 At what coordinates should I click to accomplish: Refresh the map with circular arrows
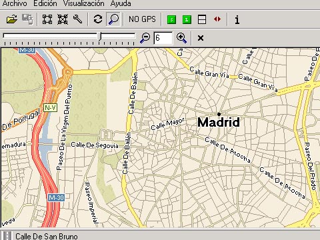(98, 19)
